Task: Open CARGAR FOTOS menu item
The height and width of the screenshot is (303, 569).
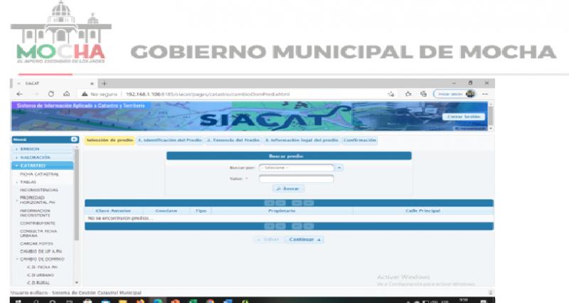Action: click(36, 243)
